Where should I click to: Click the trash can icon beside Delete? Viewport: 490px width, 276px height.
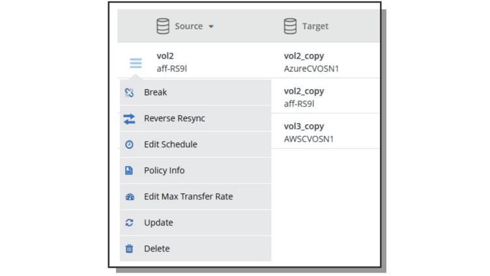[129, 249]
